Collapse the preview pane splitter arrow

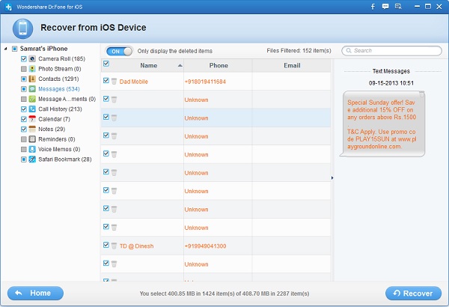[332, 178]
